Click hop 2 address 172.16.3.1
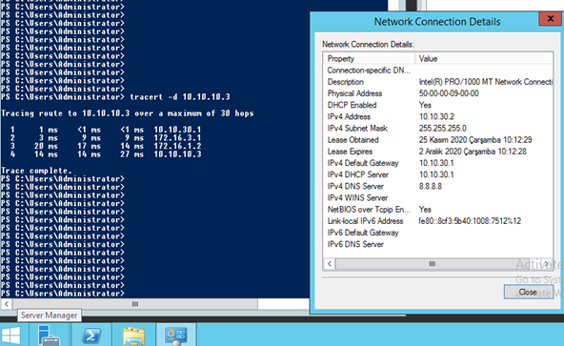Screen dimensions: 564x346 [x=177, y=137]
